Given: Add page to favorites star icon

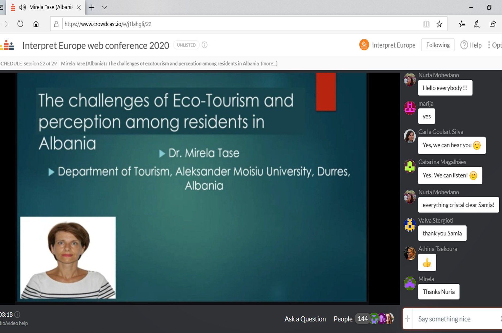Looking at the screenshot, I should point(439,24).
